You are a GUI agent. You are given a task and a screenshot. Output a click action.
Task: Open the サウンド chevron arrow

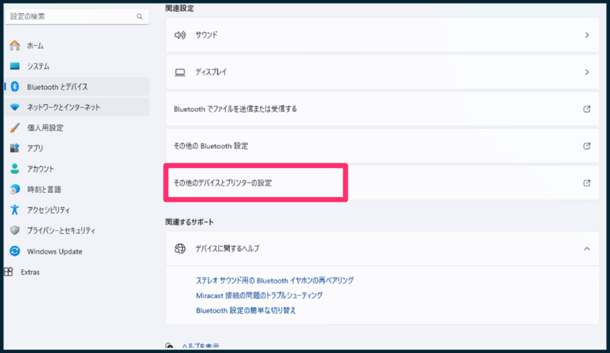[x=587, y=35]
